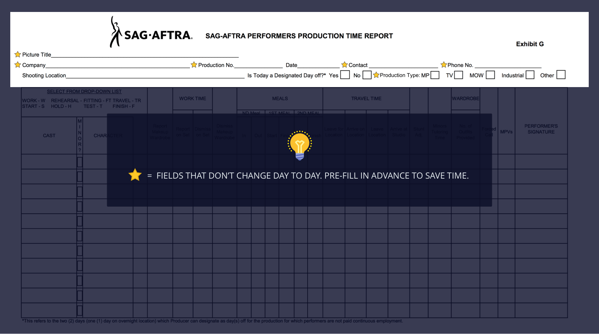This screenshot has height=334, width=599.
Task: Click the star beside Production Type
Action: coord(376,75)
